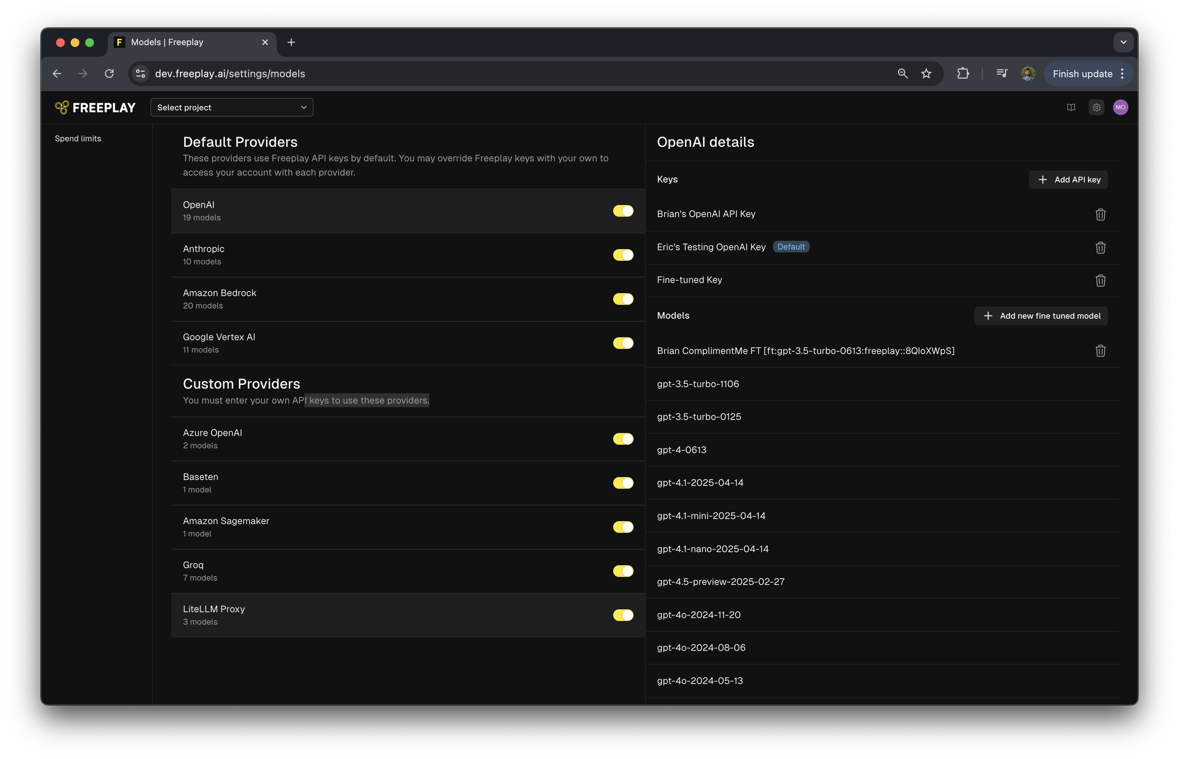Expand the Chrome tab search chevron
This screenshot has width=1179, height=759.
point(1123,42)
